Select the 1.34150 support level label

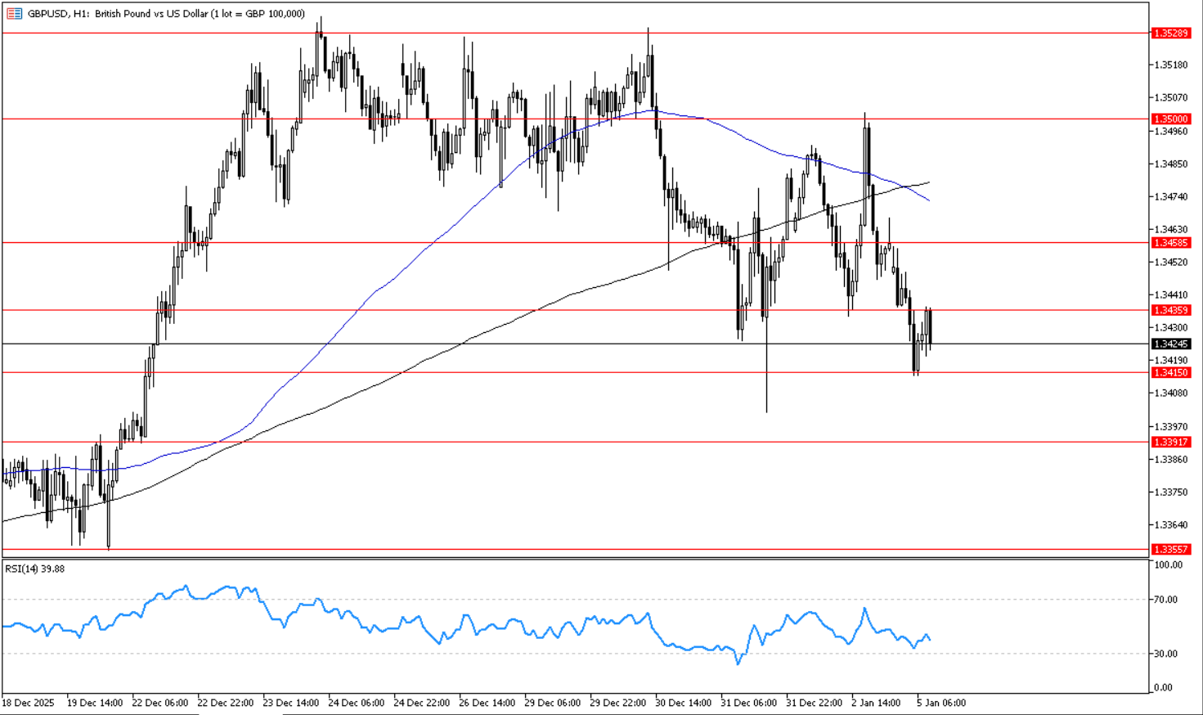(x=1171, y=373)
